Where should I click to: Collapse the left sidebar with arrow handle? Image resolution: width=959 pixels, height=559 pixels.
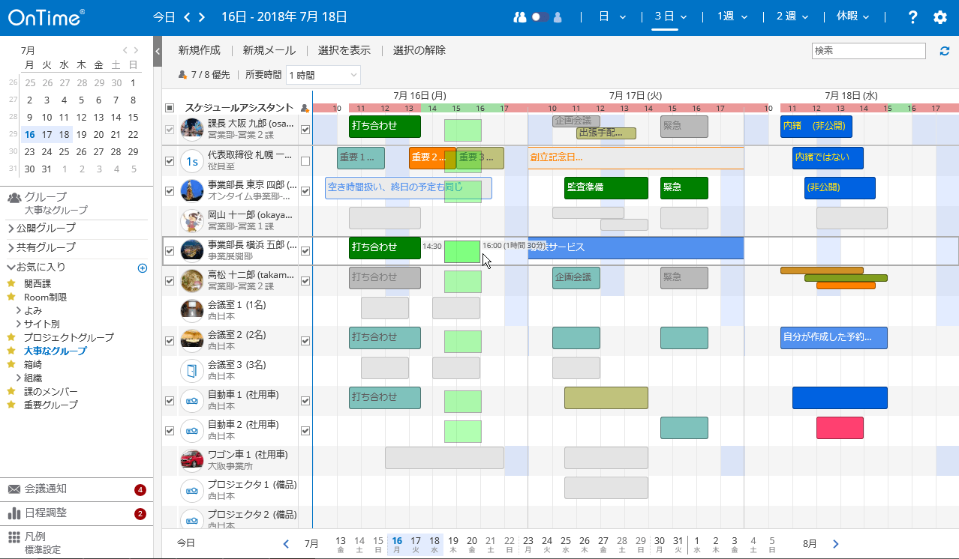pyautogui.click(x=158, y=51)
